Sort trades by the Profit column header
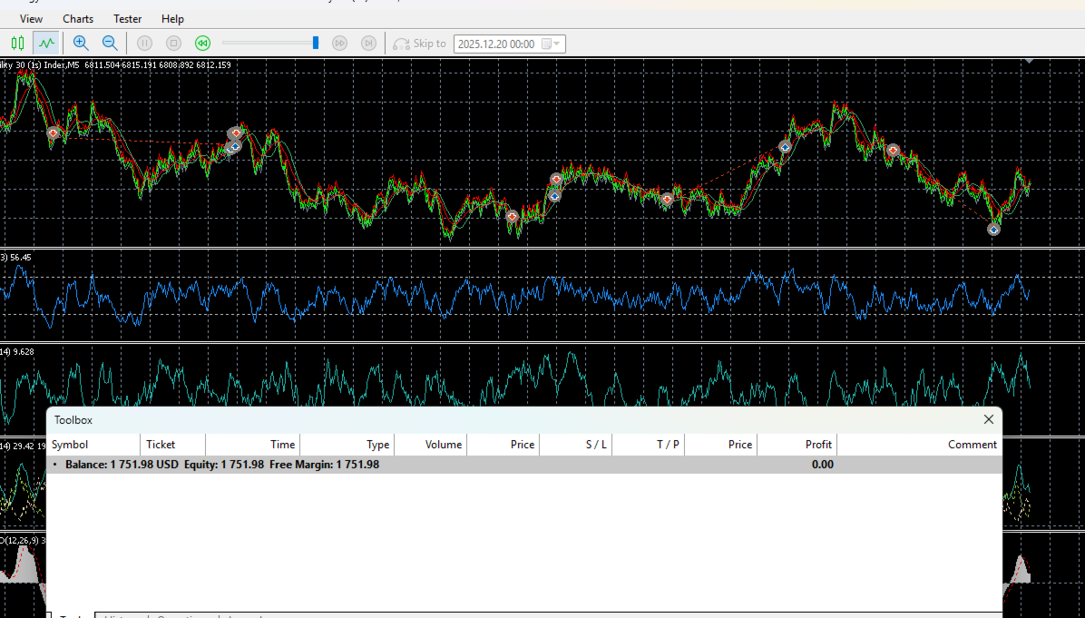Viewport: 1085px width, 618px height. 797,445
